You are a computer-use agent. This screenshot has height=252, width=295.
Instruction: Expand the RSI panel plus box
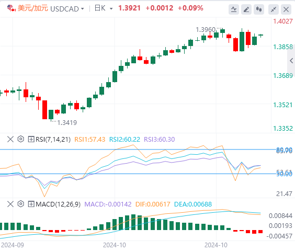tap(31, 140)
